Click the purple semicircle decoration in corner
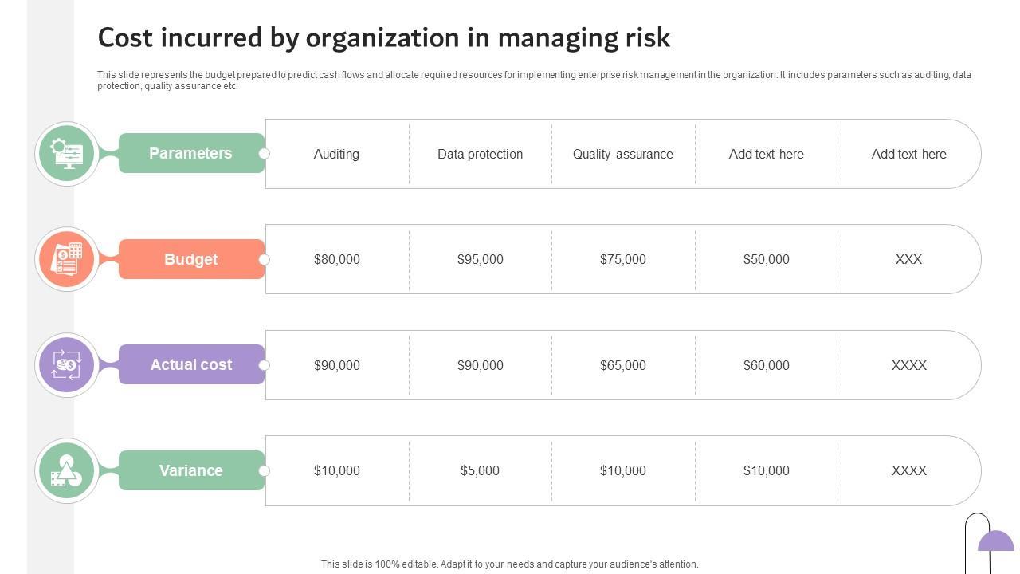The height and width of the screenshot is (574, 1020). 996,542
